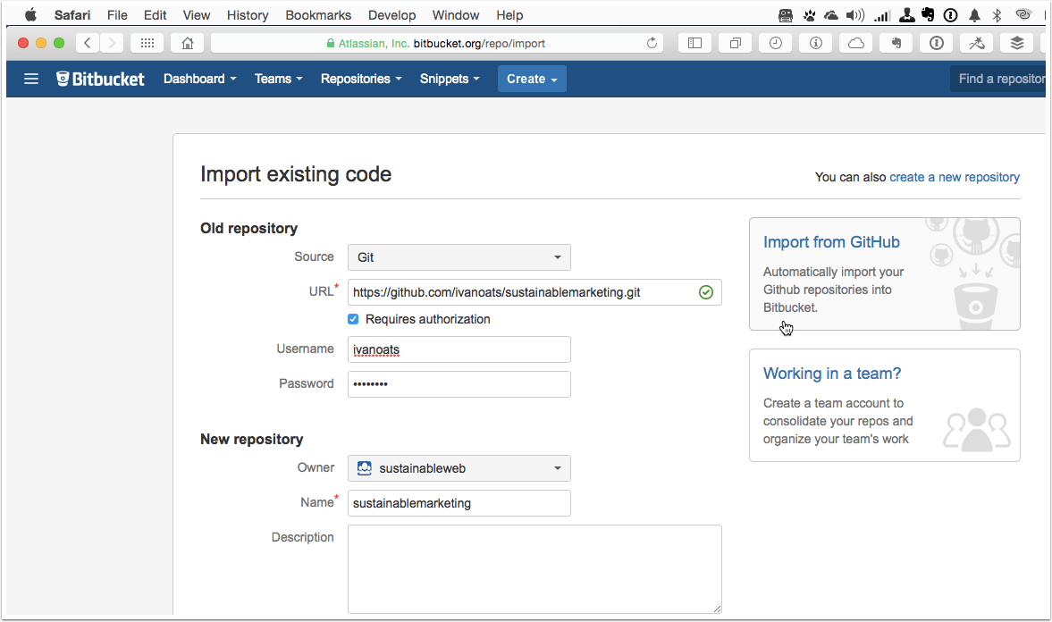Click the Bitbucket logo
The width and height of the screenshot is (1052, 622).
100,79
